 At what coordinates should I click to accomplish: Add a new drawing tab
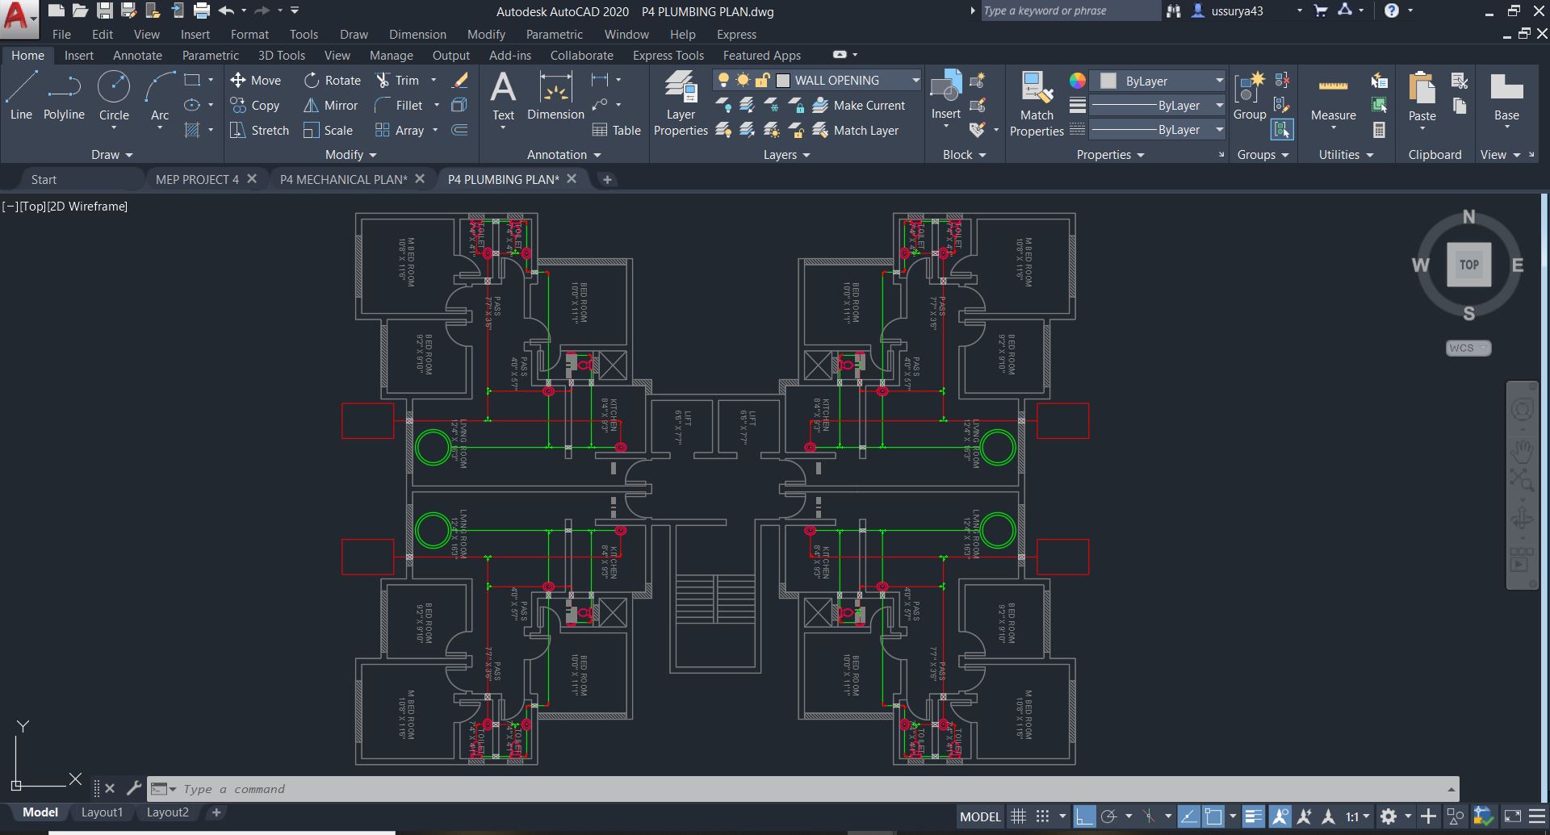tap(607, 179)
